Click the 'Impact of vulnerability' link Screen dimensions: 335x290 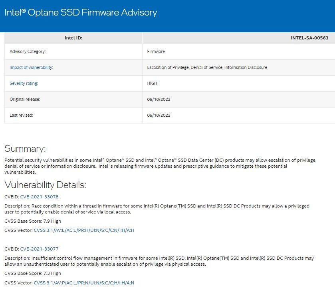coord(31,67)
